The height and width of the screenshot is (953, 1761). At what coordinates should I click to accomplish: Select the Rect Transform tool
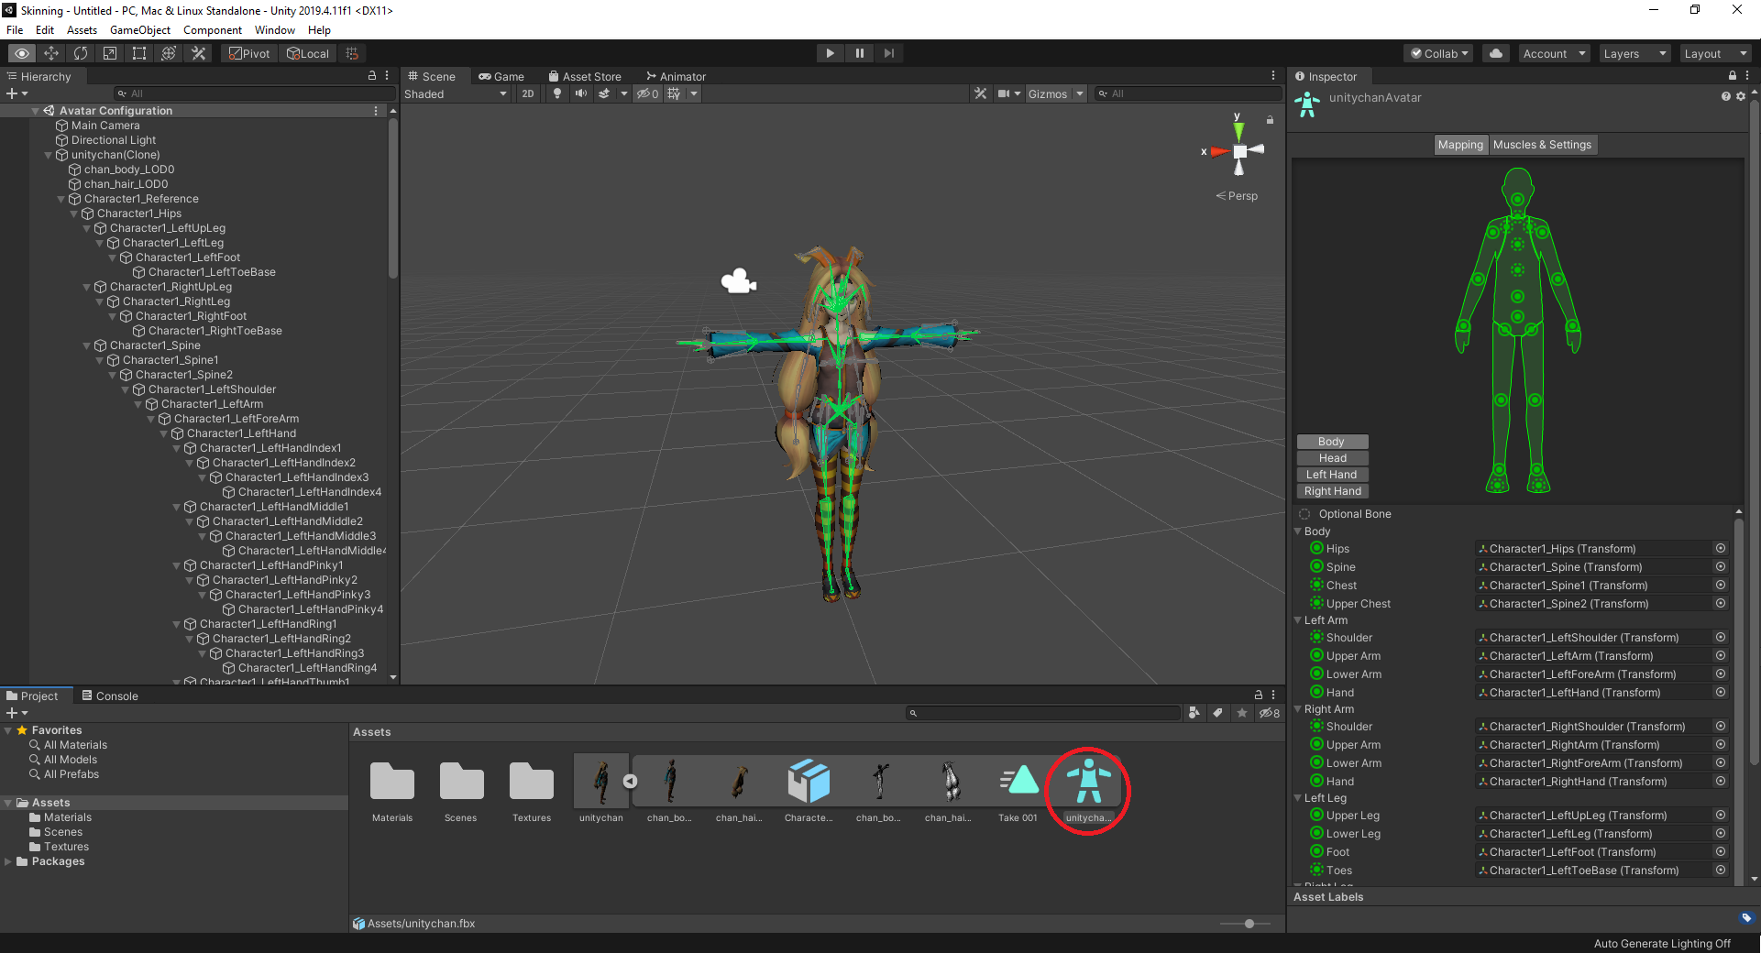[x=138, y=52]
